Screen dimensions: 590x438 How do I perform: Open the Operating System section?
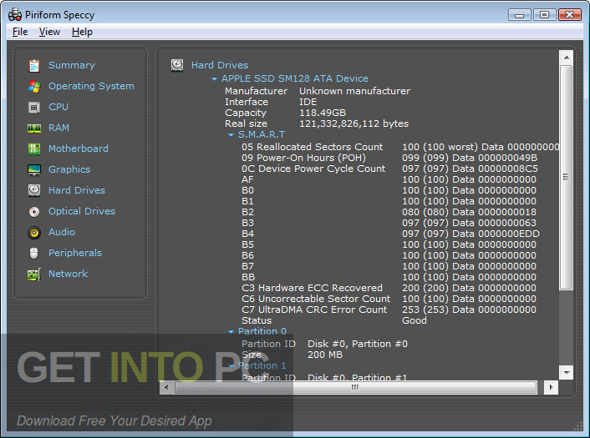click(x=91, y=86)
